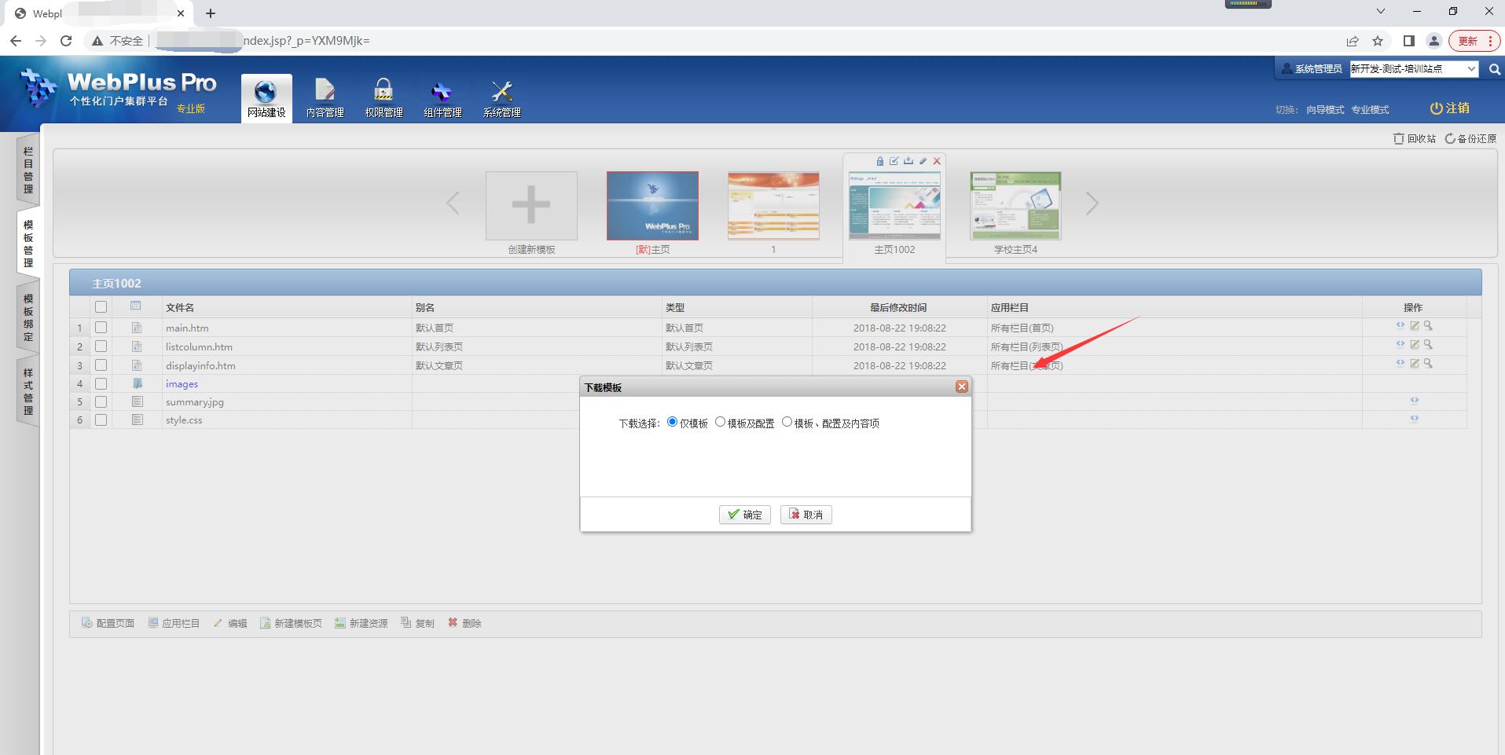The image size is (1505, 755).
Task: Check the box for main.htm row
Action: pos(101,328)
